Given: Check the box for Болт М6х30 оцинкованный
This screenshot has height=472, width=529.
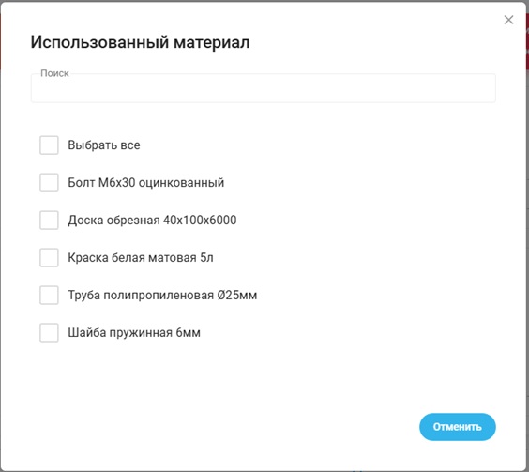Looking at the screenshot, I should [49, 183].
